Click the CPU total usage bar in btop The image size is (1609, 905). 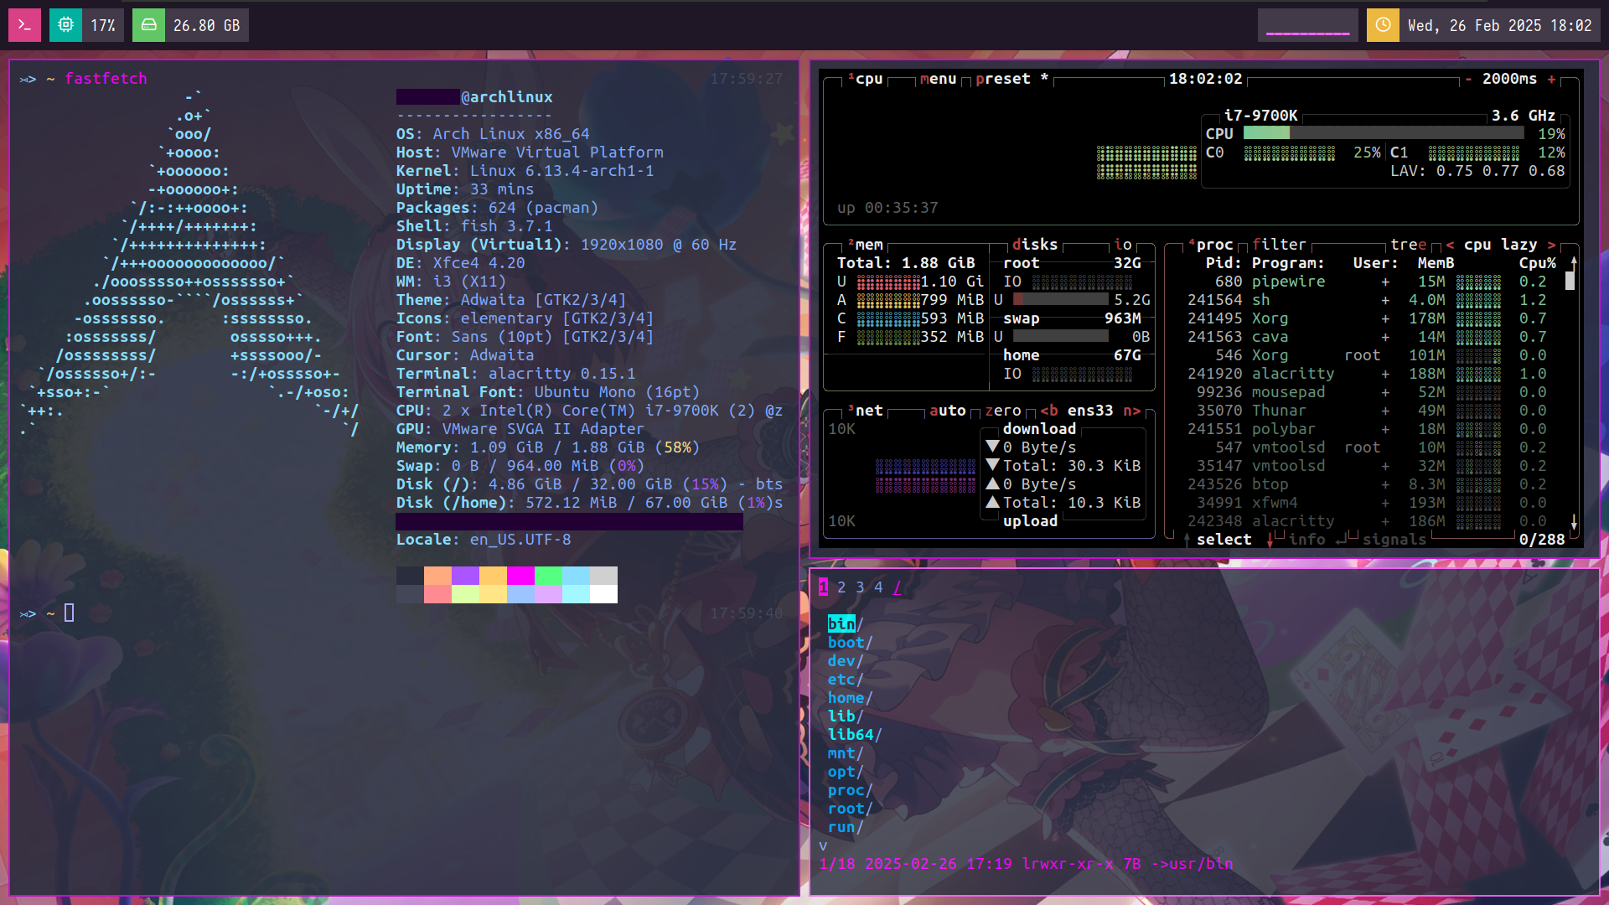1384,133
